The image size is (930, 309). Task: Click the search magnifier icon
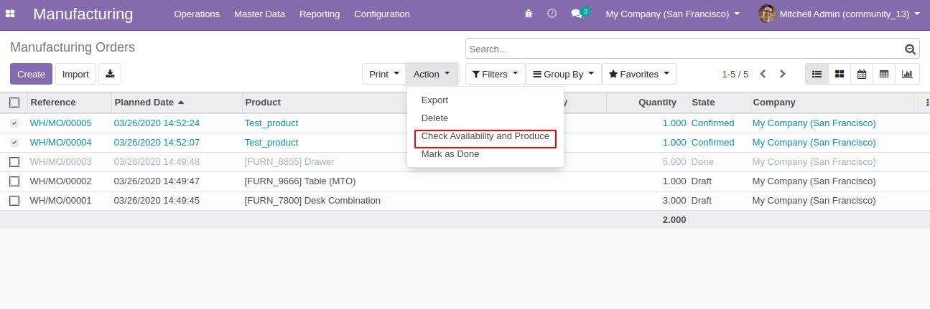click(x=910, y=49)
